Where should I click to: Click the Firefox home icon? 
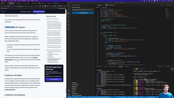point(9,6)
